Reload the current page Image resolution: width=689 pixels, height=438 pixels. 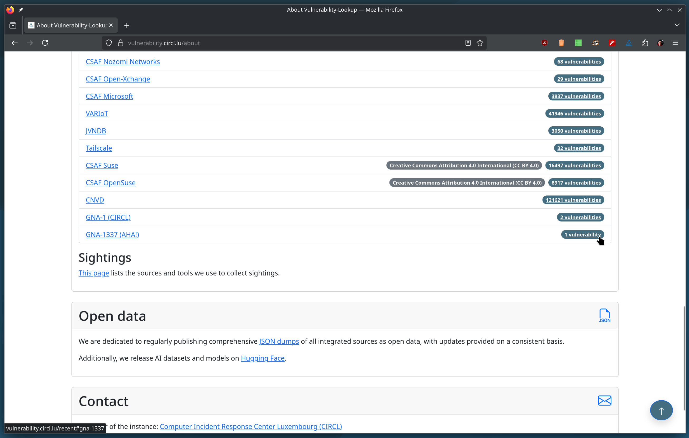coord(45,43)
